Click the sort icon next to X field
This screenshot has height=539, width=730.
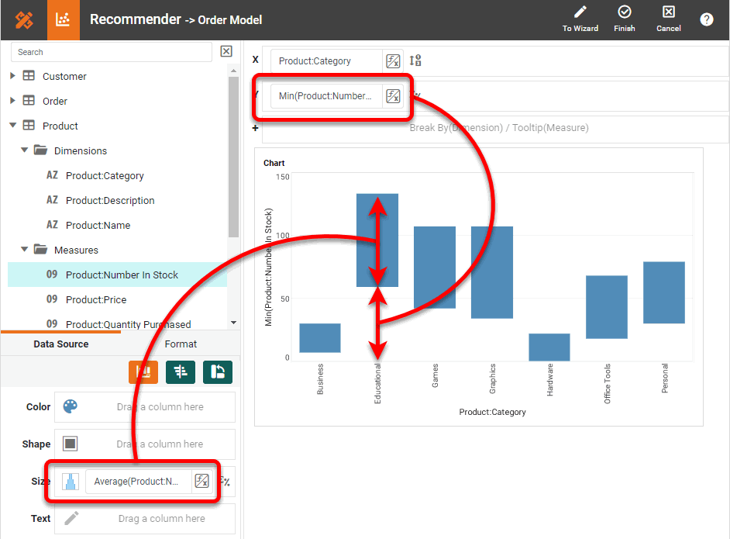(x=415, y=61)
